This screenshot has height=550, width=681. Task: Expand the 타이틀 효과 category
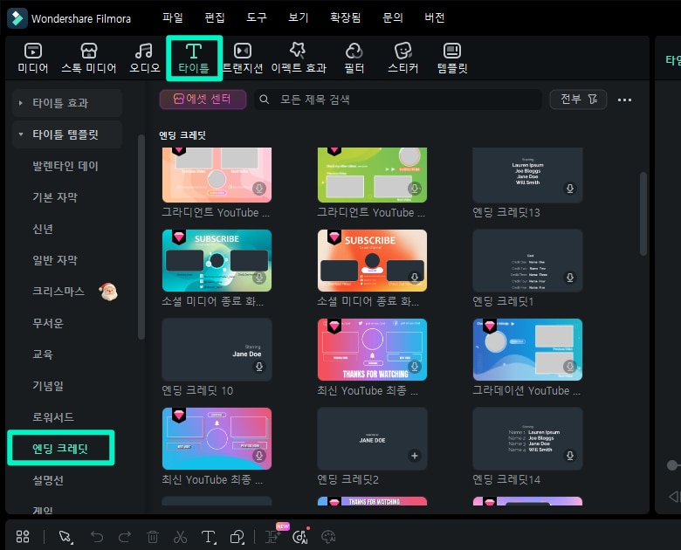point(21,103)
